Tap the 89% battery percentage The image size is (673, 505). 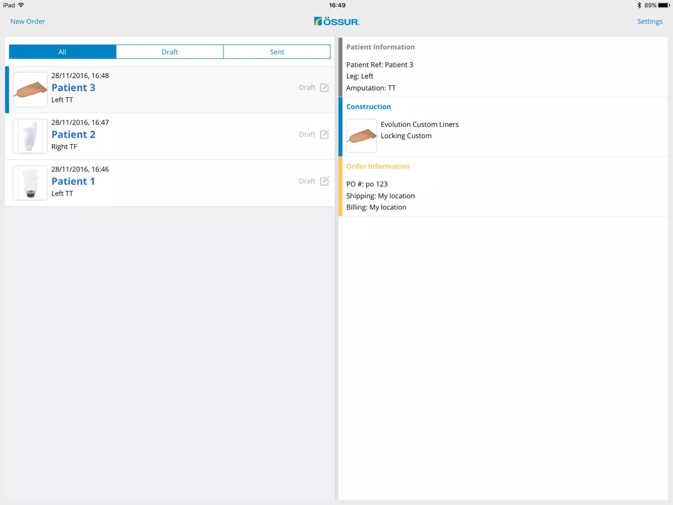[650, 5]
